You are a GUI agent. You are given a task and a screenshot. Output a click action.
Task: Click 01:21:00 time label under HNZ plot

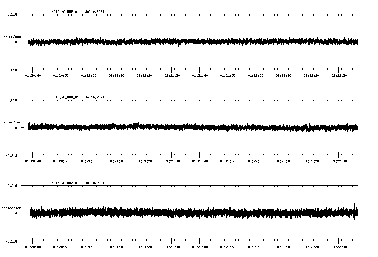pyautogui.click(x=89, y=247)
